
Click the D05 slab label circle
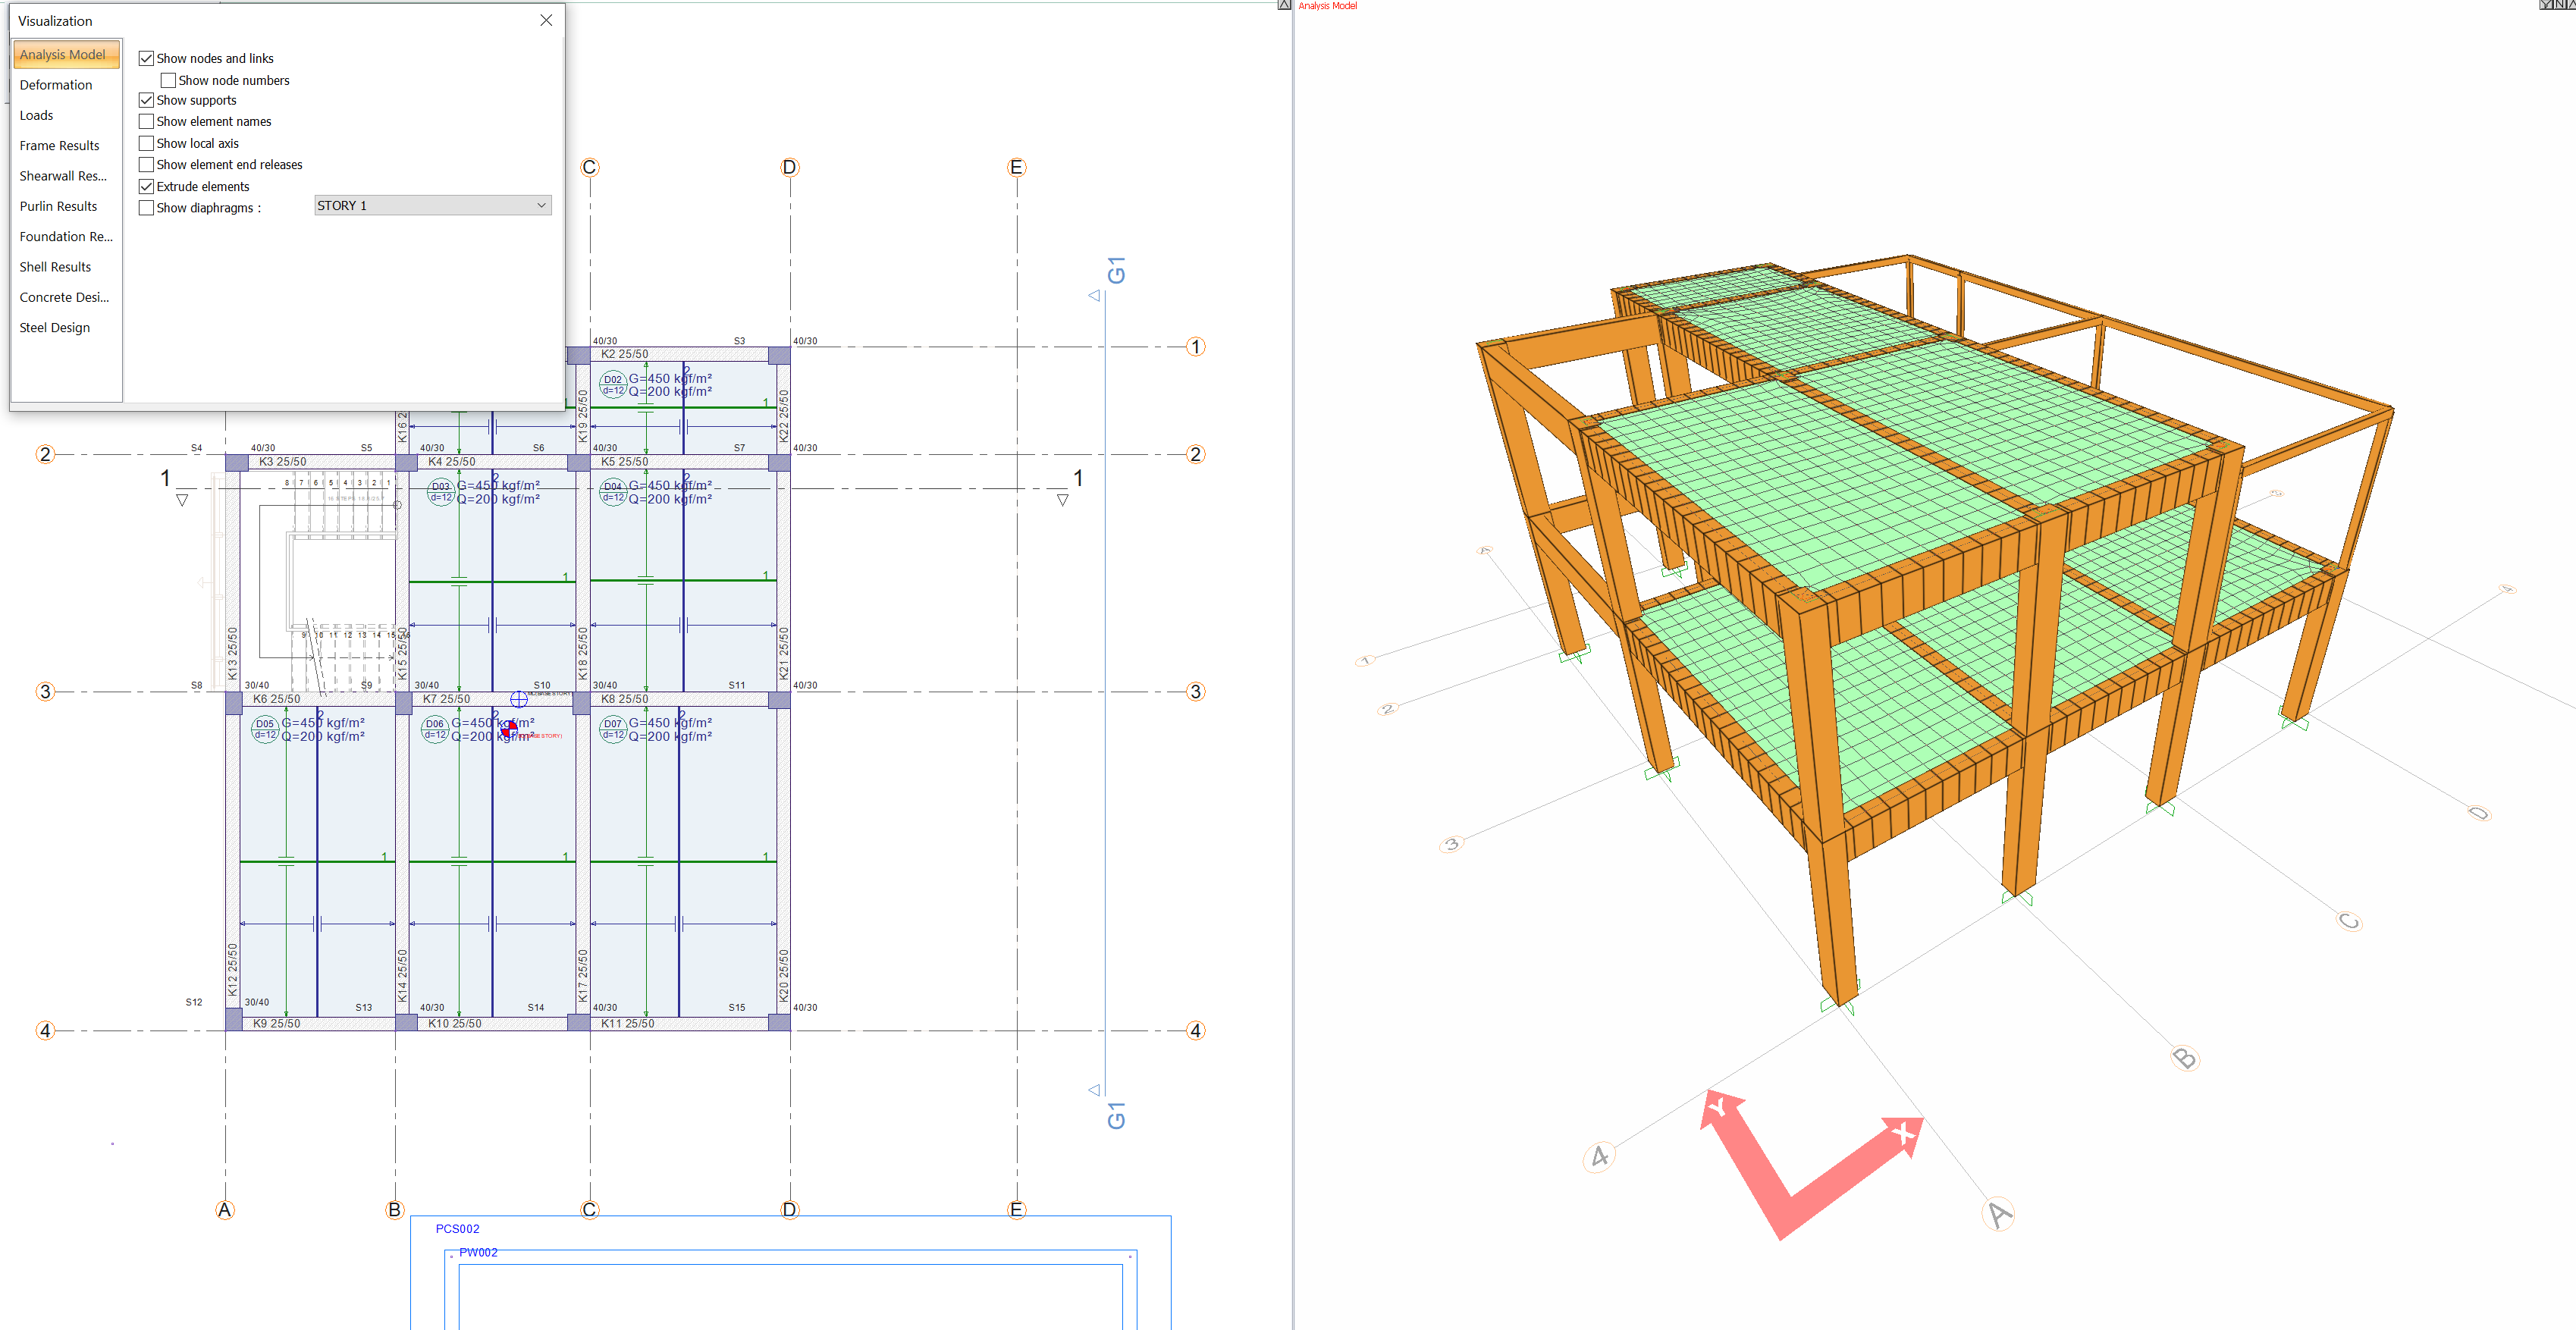pyautogui.click(x=264, y=728)
